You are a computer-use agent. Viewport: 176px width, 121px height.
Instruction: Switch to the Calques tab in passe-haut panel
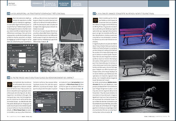(35, 92)
